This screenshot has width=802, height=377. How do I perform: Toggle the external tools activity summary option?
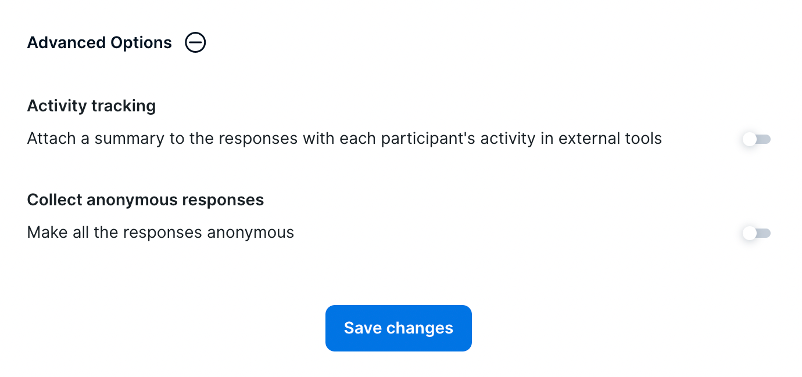[x=757, y=139]
